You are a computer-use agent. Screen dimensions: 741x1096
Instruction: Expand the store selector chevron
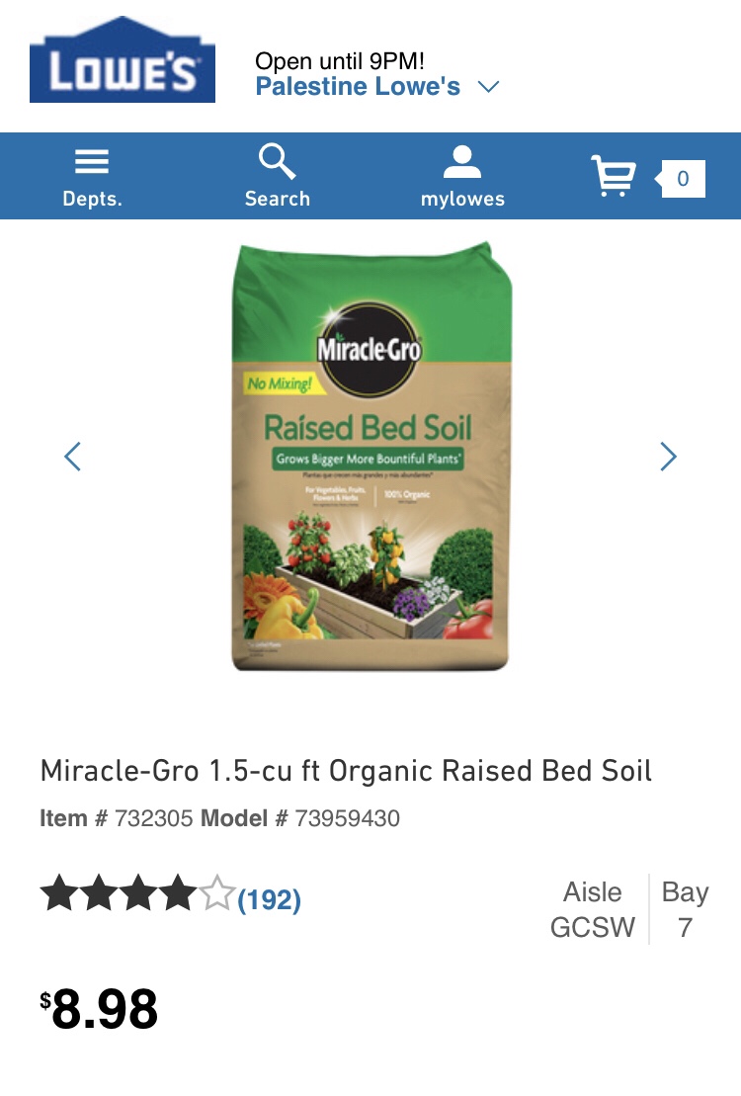488,87
